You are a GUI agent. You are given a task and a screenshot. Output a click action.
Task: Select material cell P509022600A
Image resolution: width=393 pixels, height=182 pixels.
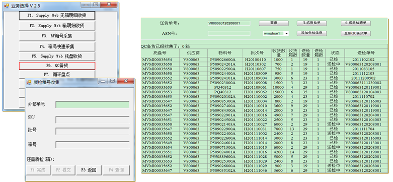(223, 138)
